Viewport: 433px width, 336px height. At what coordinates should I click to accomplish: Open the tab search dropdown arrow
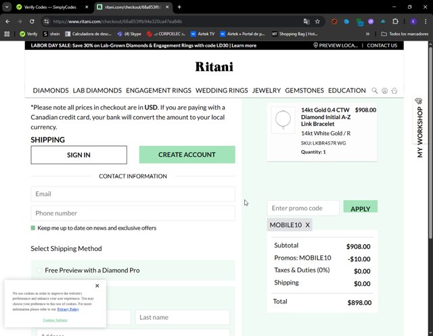[7, 7]
